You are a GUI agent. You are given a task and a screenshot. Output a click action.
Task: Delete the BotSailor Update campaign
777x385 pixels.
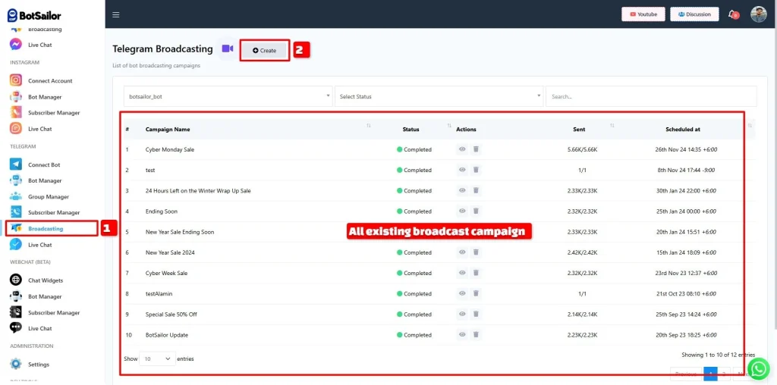click(x=476, y=335)
